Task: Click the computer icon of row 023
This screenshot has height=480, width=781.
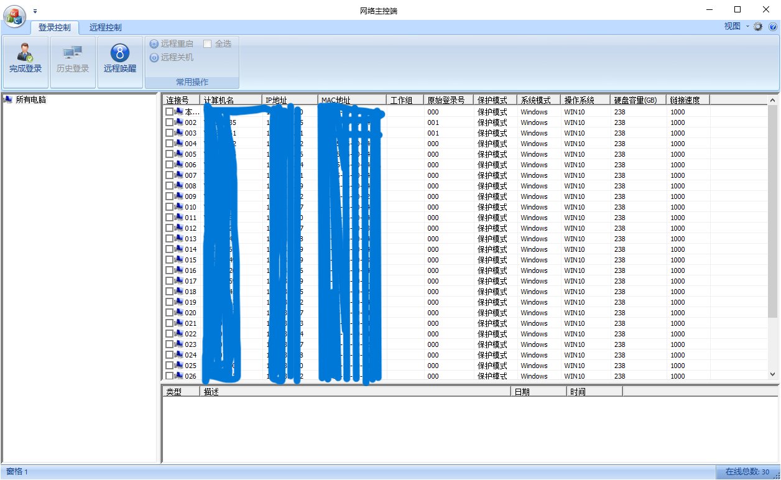Action: tap(179, 344)
